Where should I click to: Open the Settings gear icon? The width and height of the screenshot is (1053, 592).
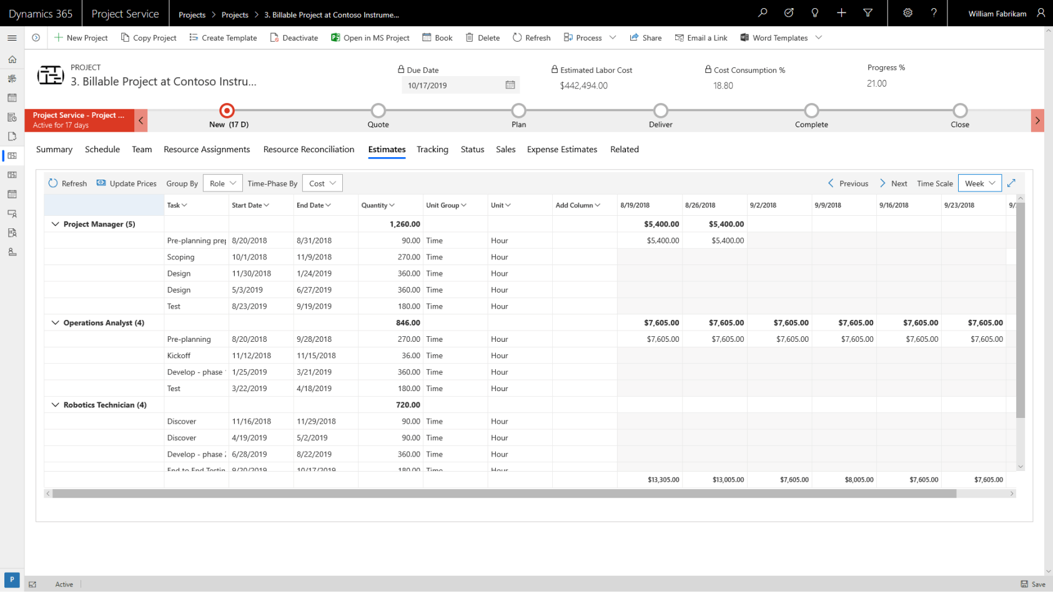click(x=907, y=12)
